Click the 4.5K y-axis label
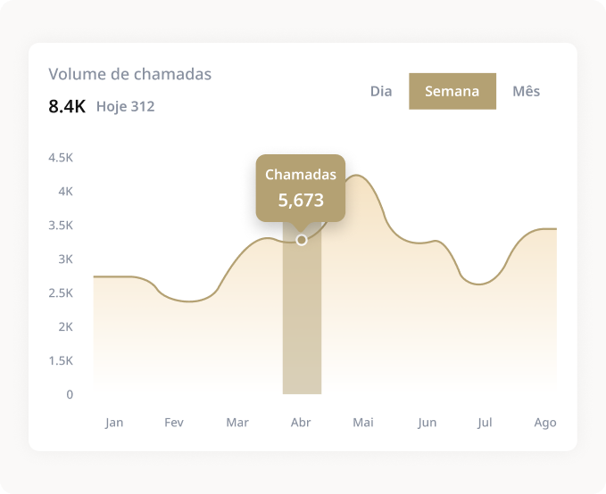 61,158
